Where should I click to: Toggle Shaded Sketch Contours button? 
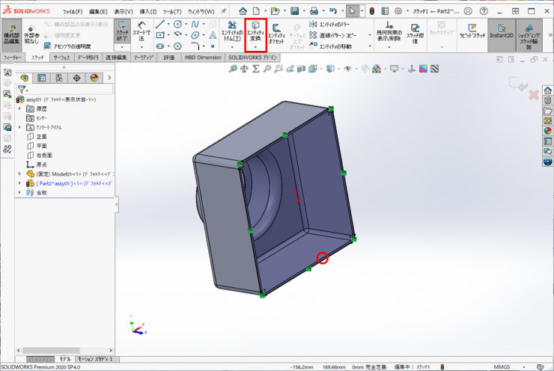[529, 34]
